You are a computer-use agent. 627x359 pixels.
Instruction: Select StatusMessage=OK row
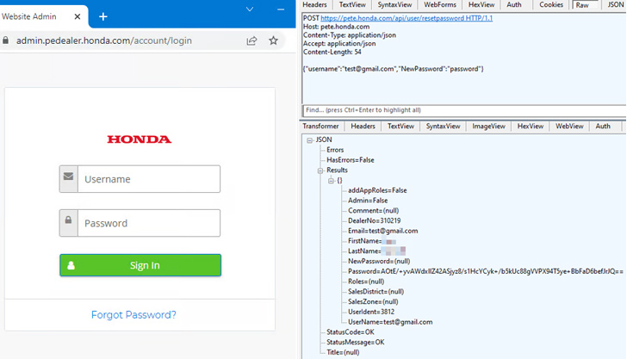(x=356, y=342)
